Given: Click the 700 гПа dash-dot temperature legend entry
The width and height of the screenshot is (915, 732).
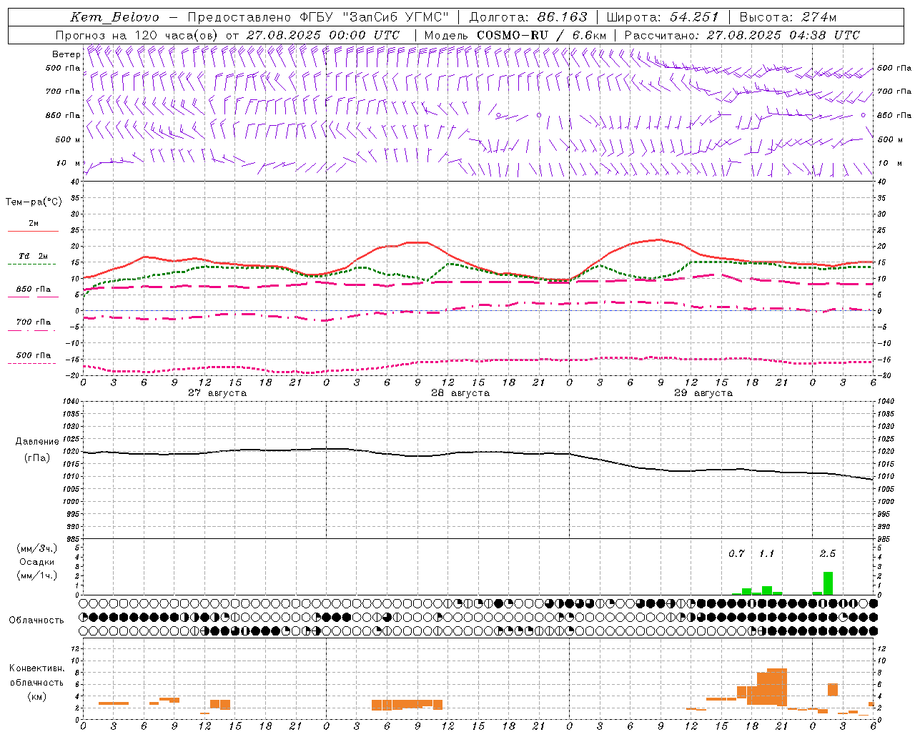Looking at the screenshot, I should click(x=33, y=322).
